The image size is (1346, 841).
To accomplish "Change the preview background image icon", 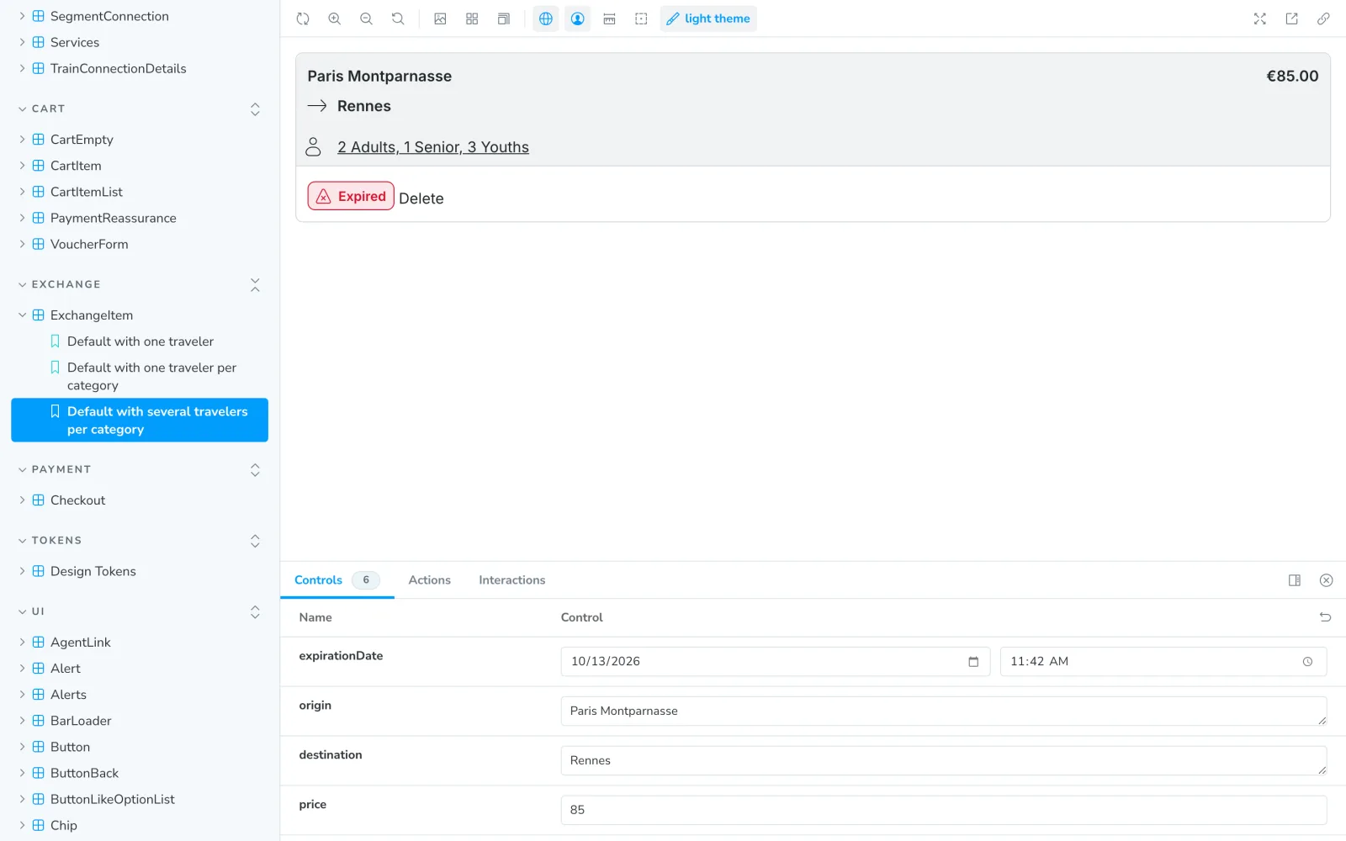I will coord(440,19).
